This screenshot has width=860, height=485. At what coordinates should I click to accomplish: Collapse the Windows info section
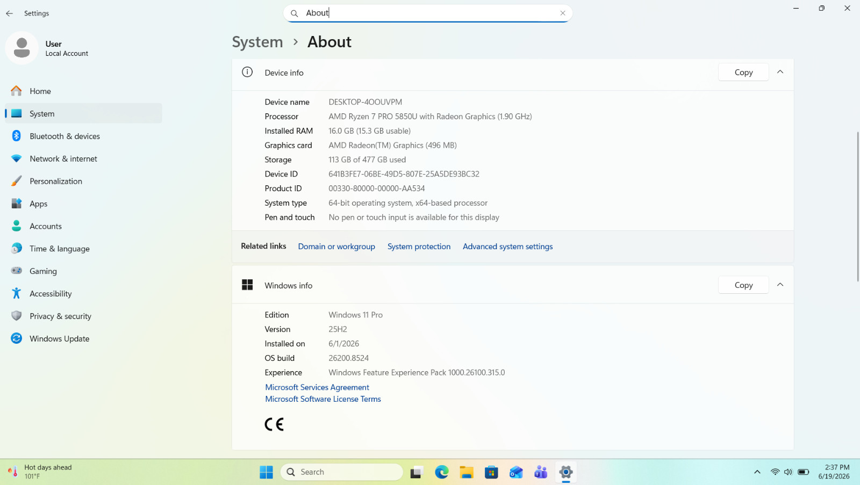pos(780,285)
